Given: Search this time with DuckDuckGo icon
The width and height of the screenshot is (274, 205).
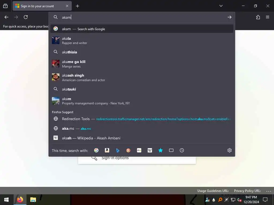Looking at the screenshot, I should point(128,150).
